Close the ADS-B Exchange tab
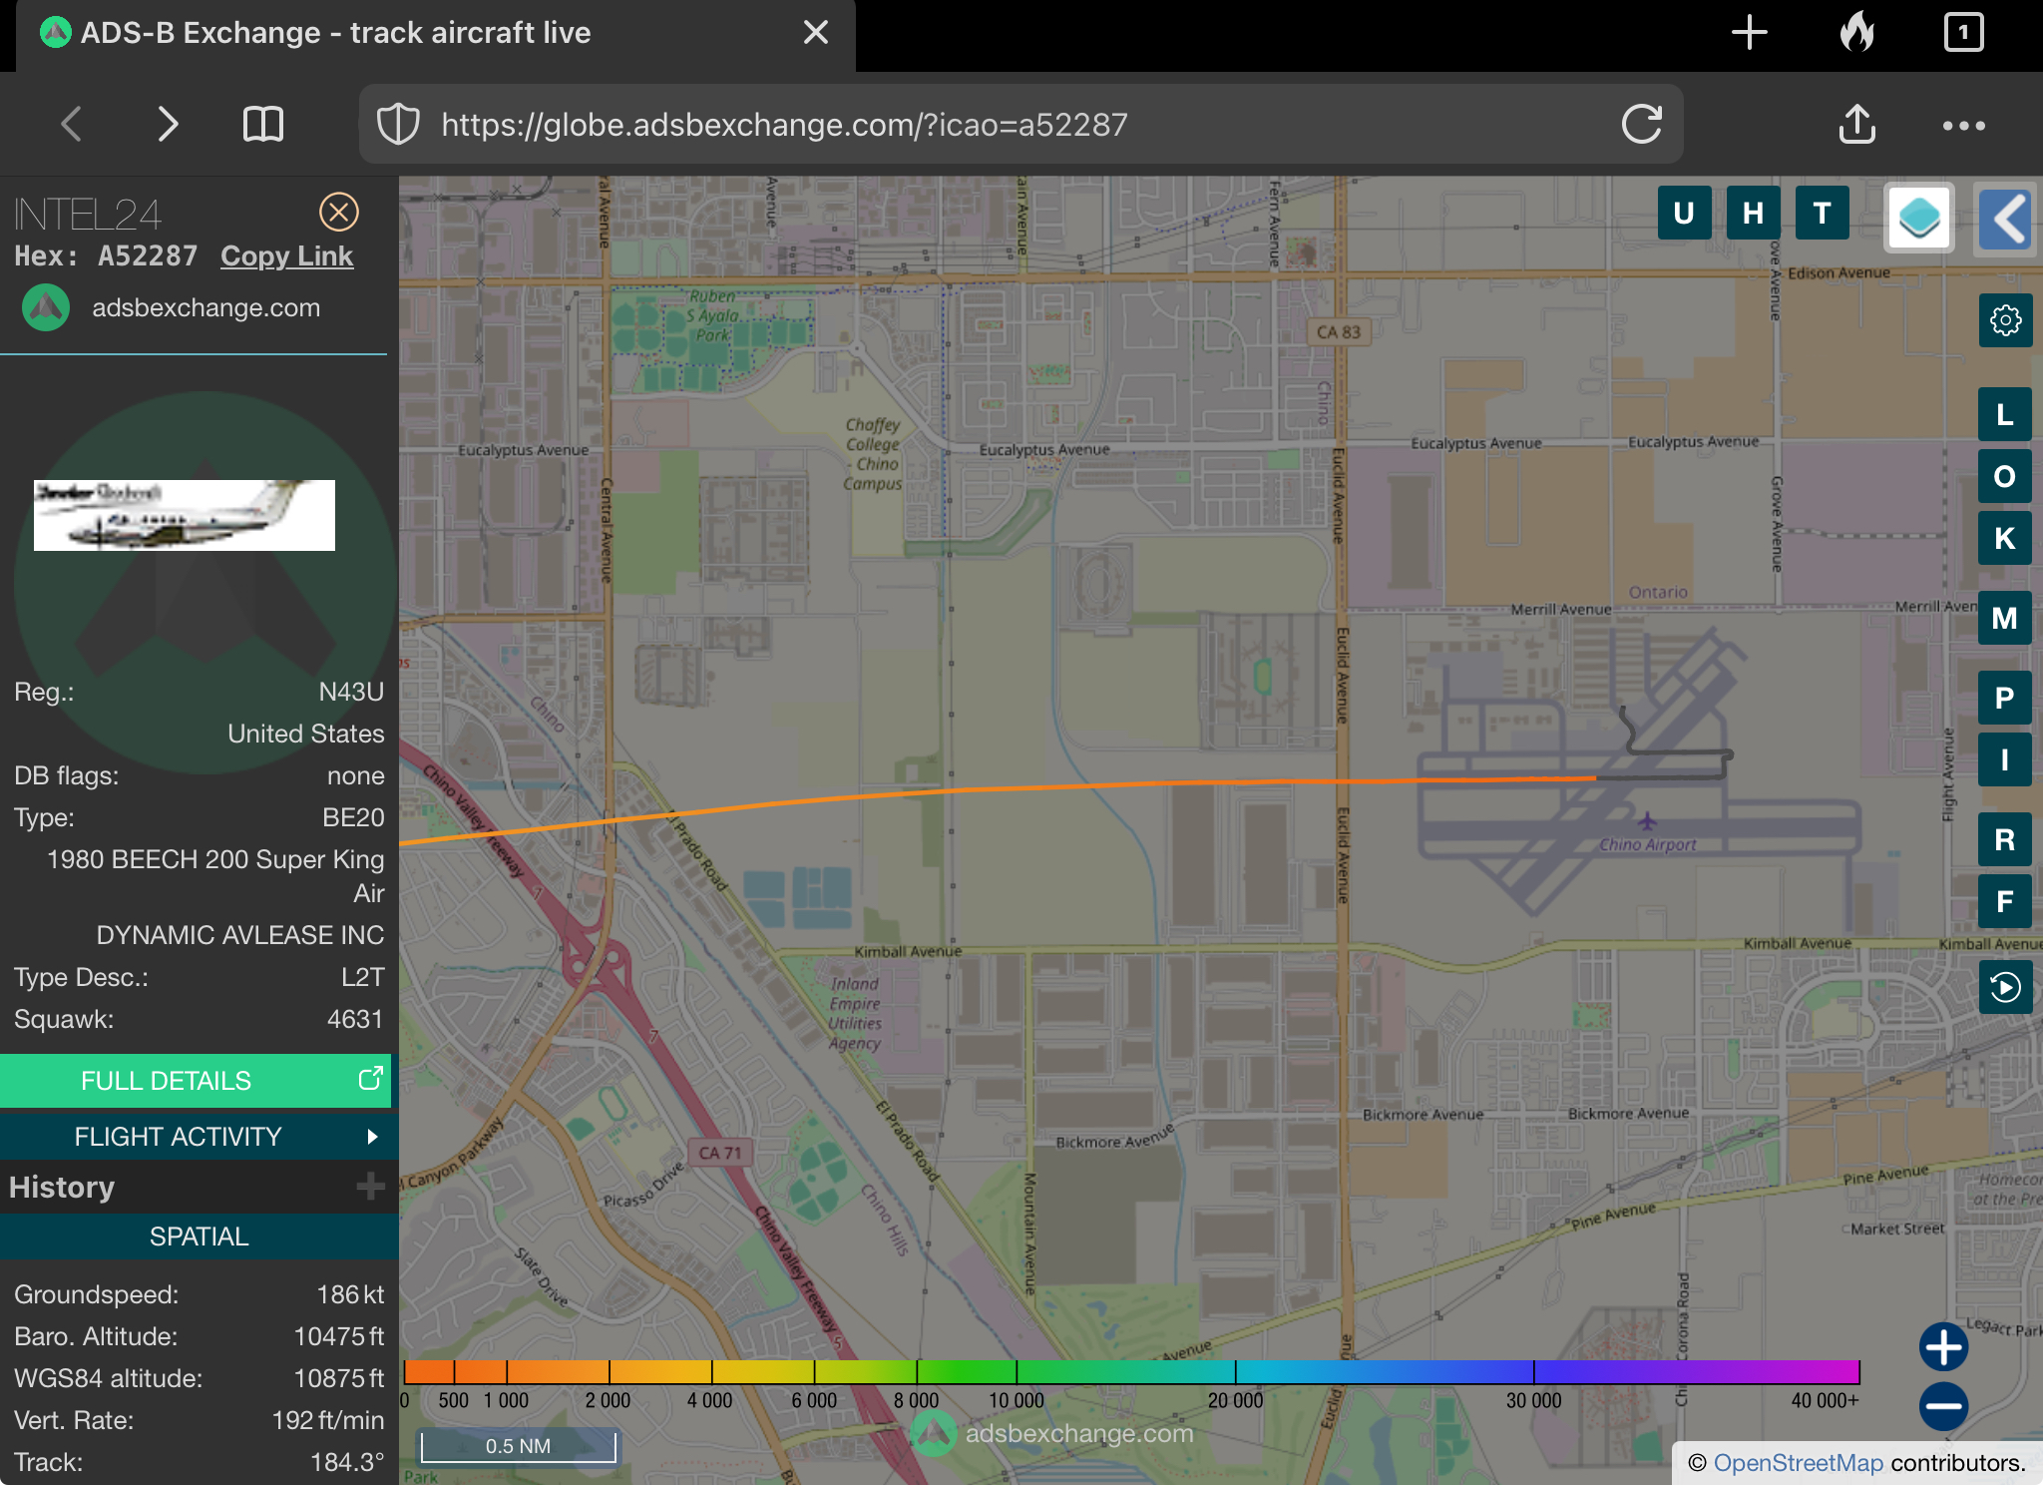The image size is (2043, 1485). coord(816,33)
